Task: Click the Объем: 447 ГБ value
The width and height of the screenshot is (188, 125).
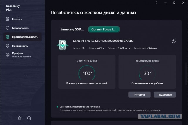Action: tap(96, 48)
